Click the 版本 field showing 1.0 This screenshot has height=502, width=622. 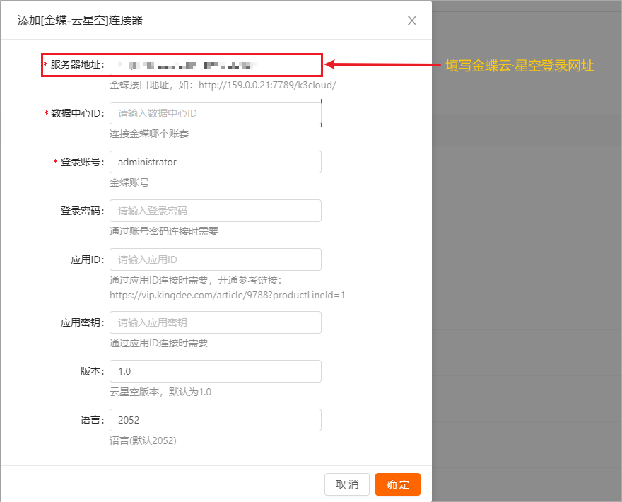point(216,371)
